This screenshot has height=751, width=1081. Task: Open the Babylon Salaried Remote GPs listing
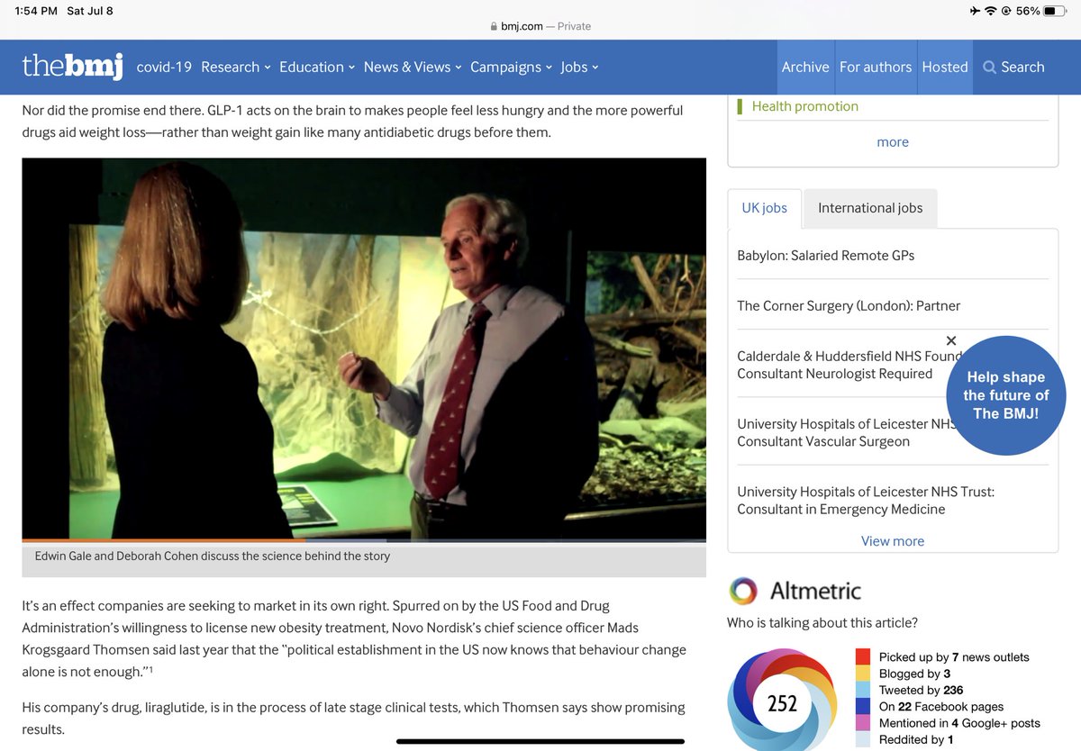pyautogui.click(x=826, y=255)
